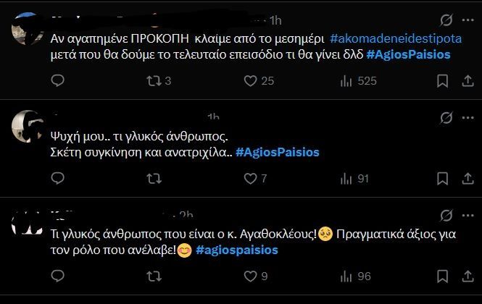Repost the Ψυχή μου tweet

153,178
